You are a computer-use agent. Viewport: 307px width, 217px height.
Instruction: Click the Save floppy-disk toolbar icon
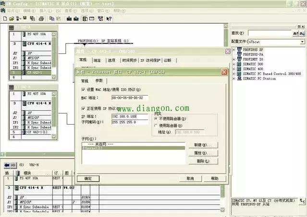point(25,18)
